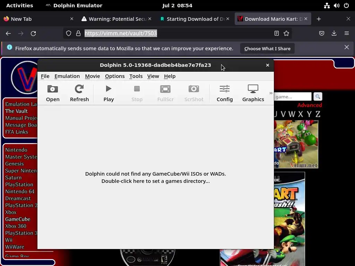Viewport: 355px width, 266px height.
Task: Open the Dreamcast system link
Action: tap(18, 198)
